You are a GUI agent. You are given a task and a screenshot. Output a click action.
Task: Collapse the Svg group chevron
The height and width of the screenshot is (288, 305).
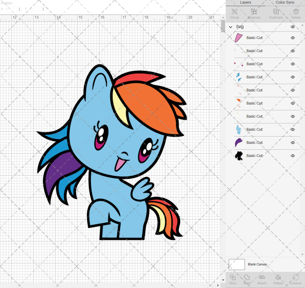tap(231, 27)
